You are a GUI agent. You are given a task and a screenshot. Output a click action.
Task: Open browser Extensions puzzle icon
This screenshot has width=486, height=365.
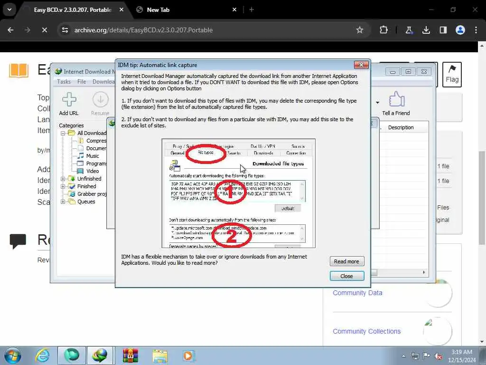383,30
